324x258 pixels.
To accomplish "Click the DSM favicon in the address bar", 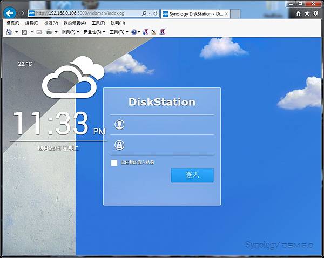I will pyautogui.click(x=31, y=13).
